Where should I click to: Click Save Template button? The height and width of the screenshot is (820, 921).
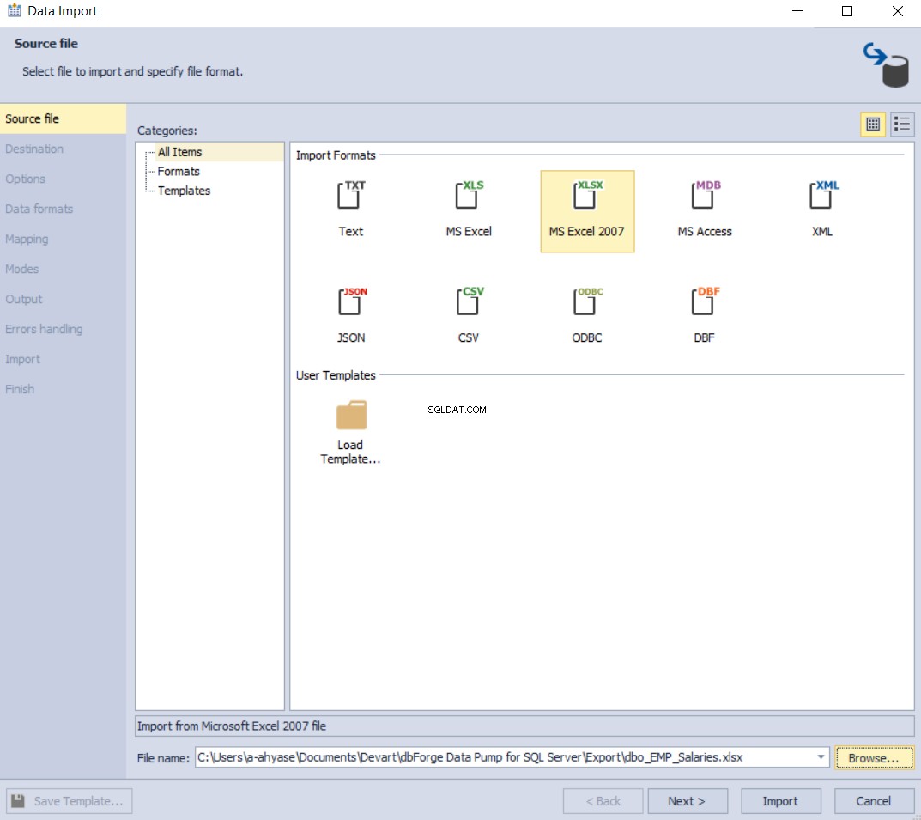70,801
